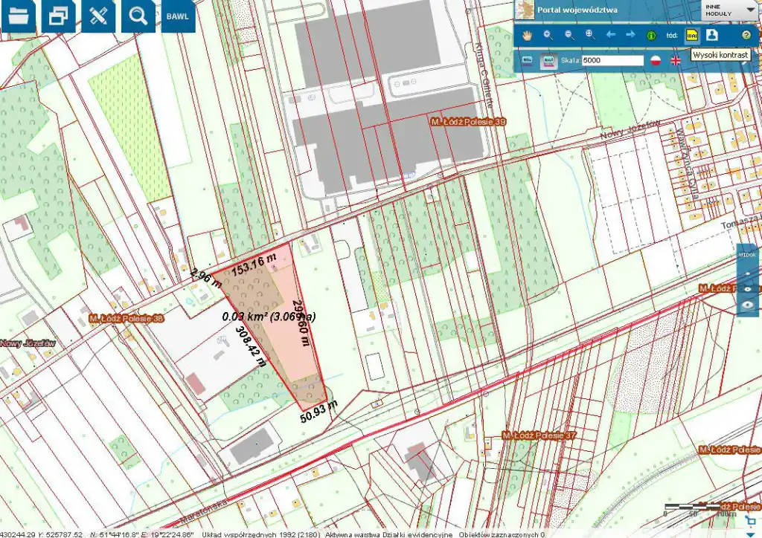Open the folder icon button
This screenshot has height=538, width=762.
coord(19,16)
